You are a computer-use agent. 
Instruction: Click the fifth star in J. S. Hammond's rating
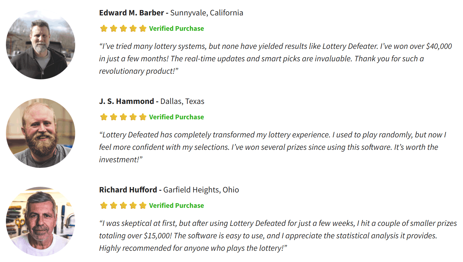coord(143,117)
